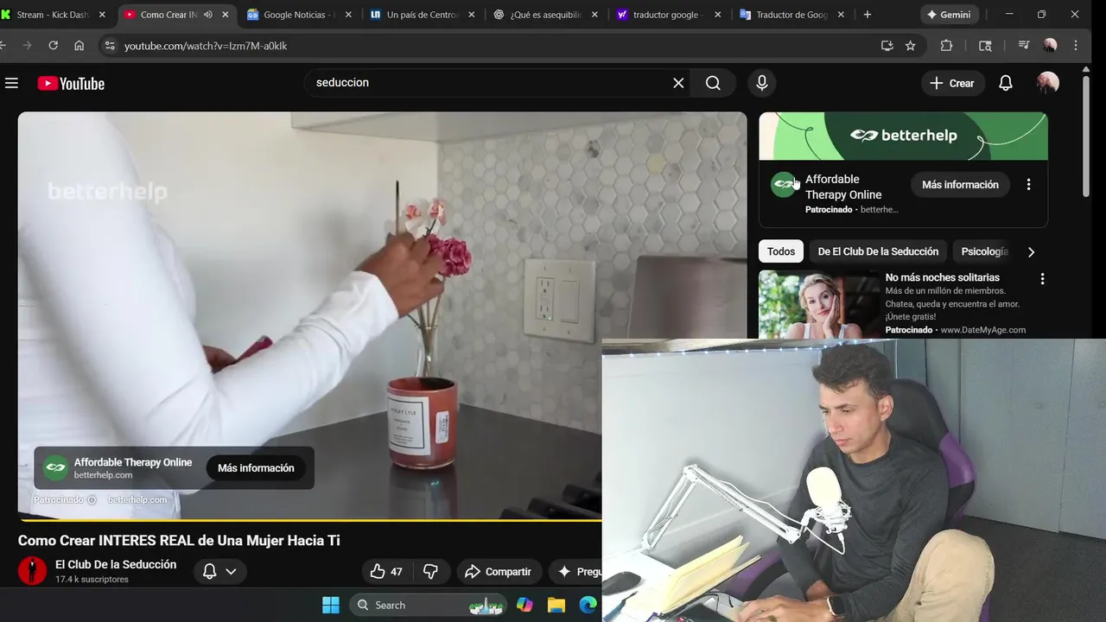Open File Explorer from the taskbar
The image size is (1106, 622).
coord(556,605)
